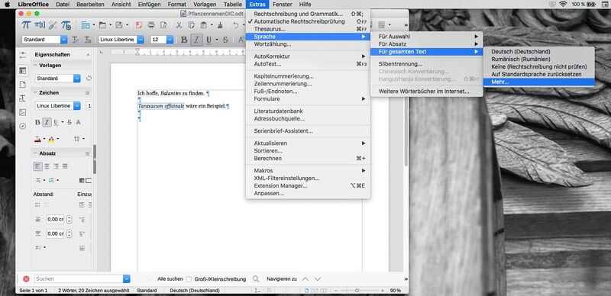Collapse the Zeichen panel section
The height and width of the screenshot is (296, 611).
[35, 93]
